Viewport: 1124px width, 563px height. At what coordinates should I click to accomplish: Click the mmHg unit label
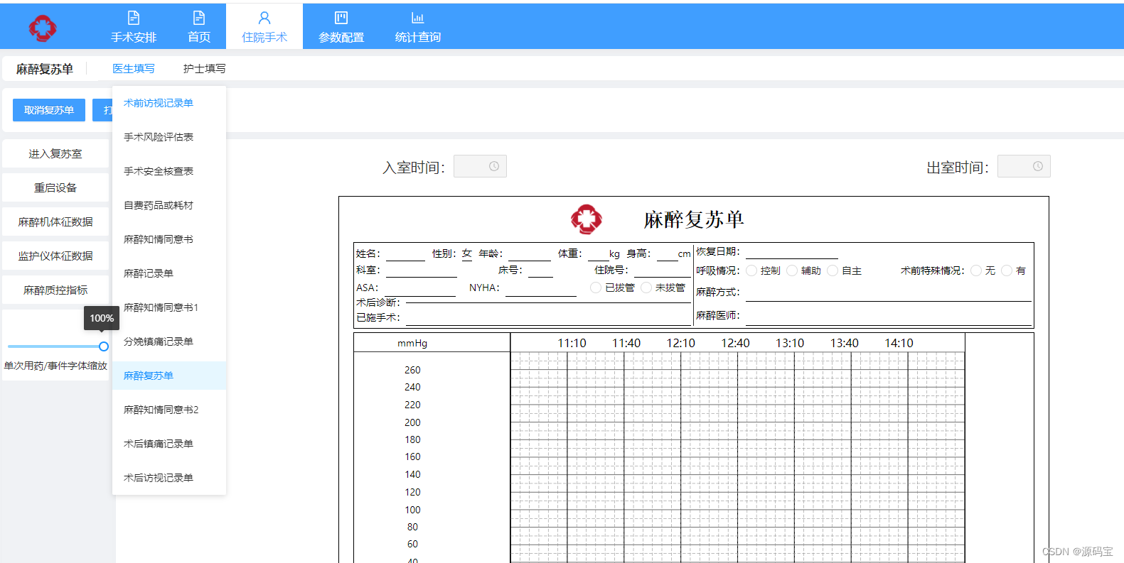pyautogui.click(x=412, y=343)
